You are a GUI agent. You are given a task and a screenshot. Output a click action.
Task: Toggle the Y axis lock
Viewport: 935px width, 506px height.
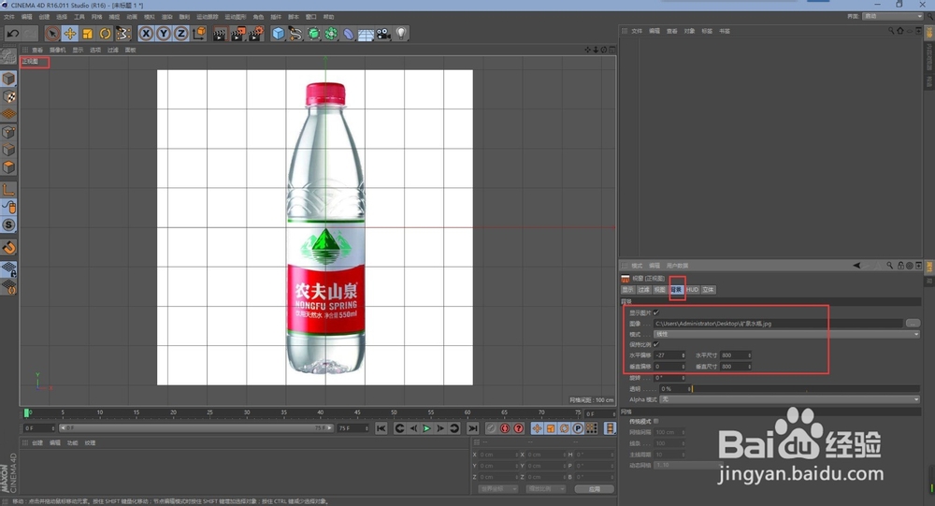[x=164, y=34]
